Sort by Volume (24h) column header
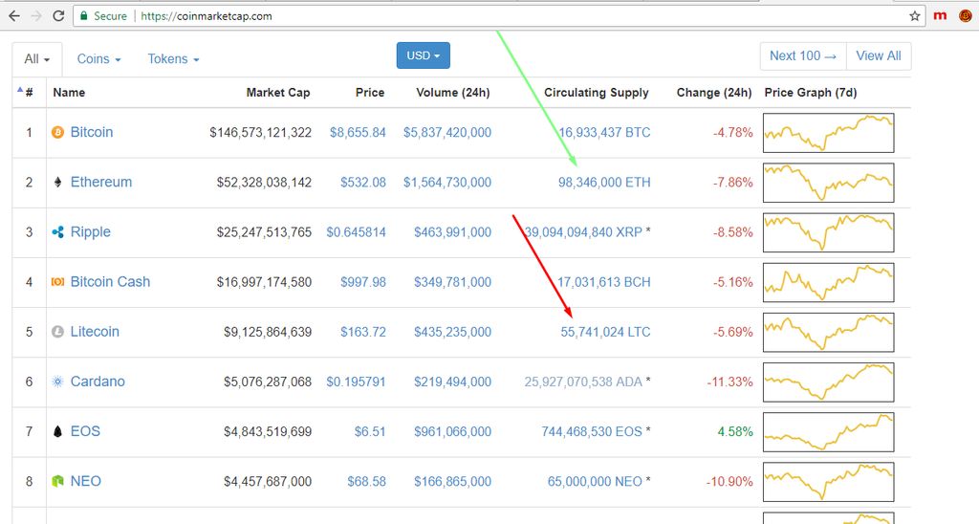 [452, 93]
